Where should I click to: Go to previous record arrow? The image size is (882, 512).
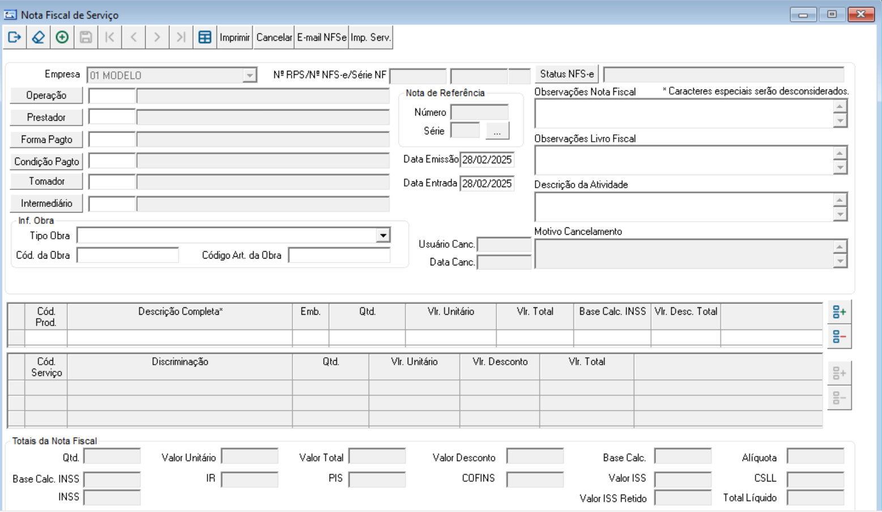point(134,37)
